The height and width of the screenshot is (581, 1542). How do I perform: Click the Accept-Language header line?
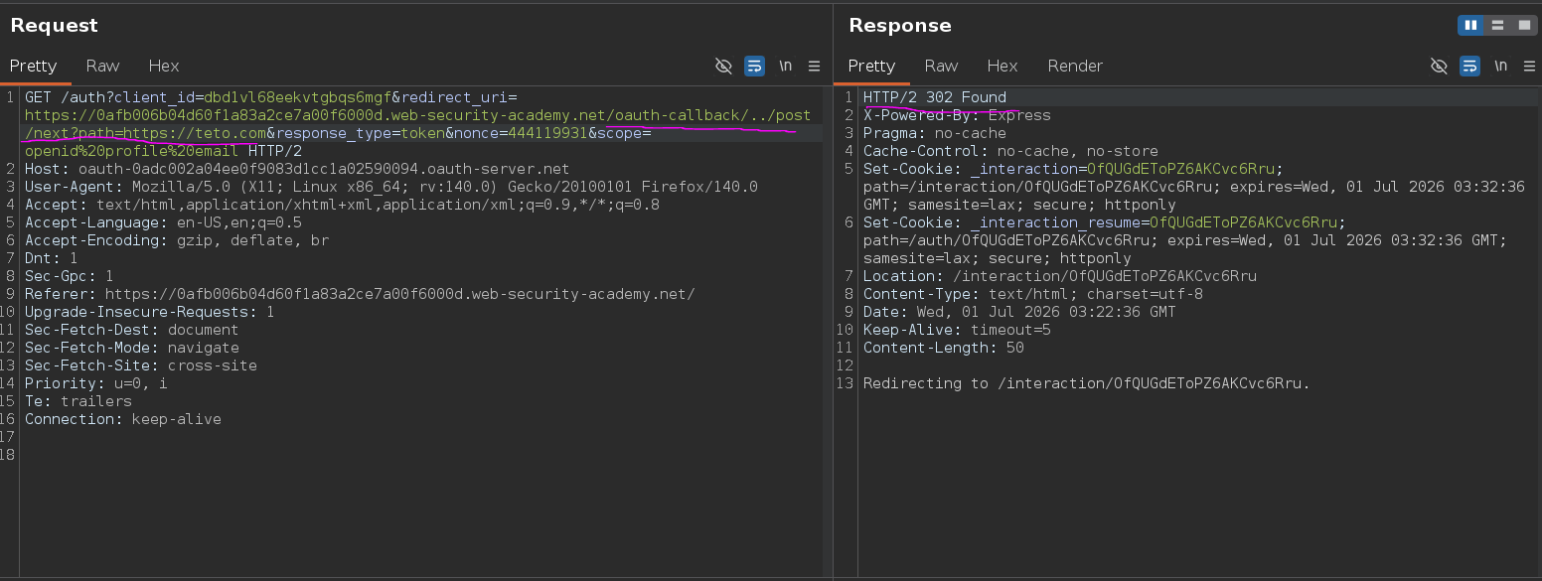[163, 222]
